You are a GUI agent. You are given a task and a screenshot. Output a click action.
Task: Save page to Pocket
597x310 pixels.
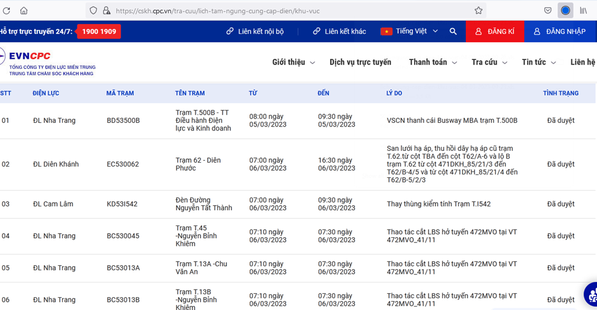548,10
